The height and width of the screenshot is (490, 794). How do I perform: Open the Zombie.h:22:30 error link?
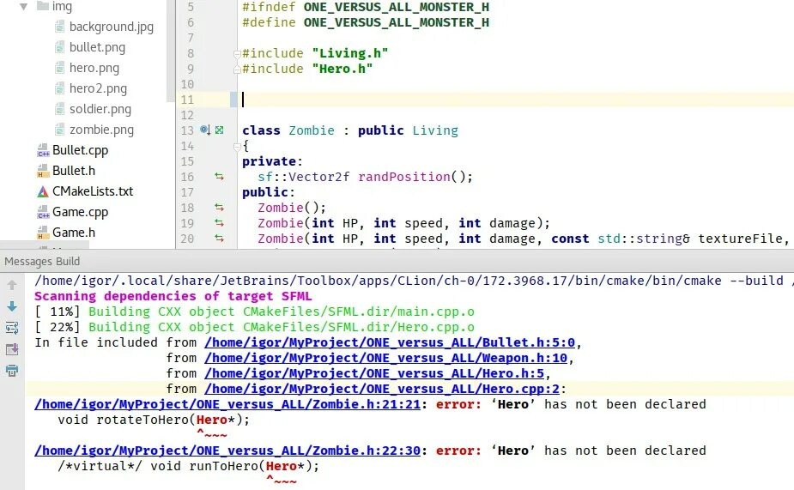[227, 451]
